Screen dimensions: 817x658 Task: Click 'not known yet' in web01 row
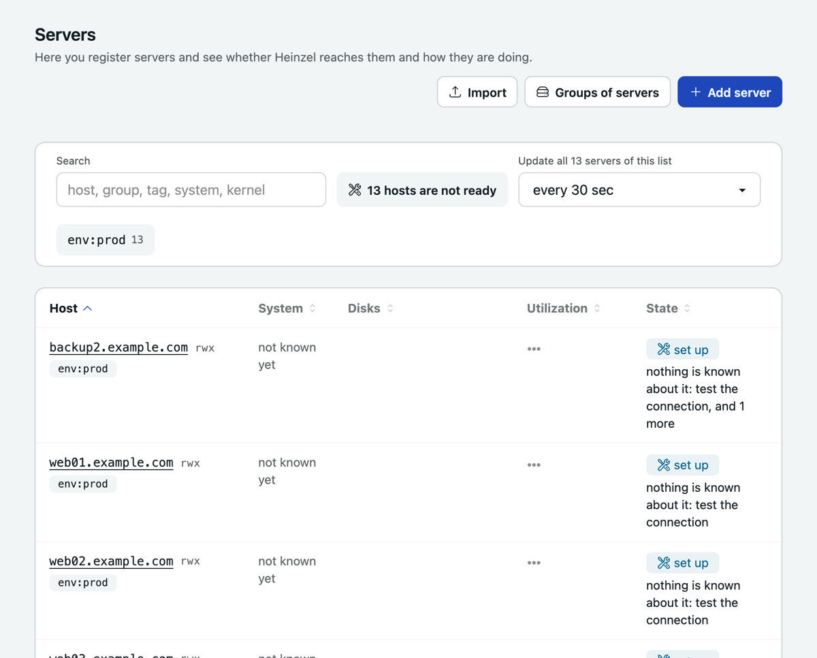click(x=287, y=471)
